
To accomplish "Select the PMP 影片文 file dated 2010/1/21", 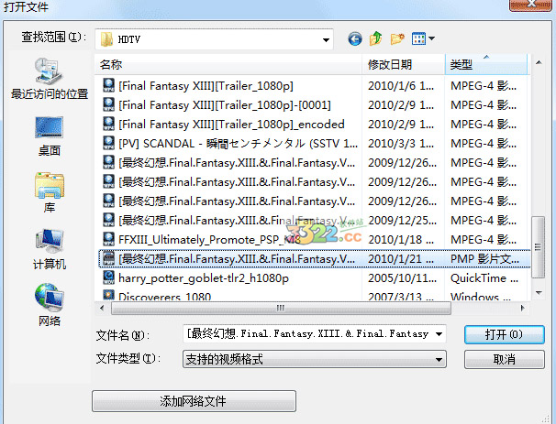I will 312,259.
